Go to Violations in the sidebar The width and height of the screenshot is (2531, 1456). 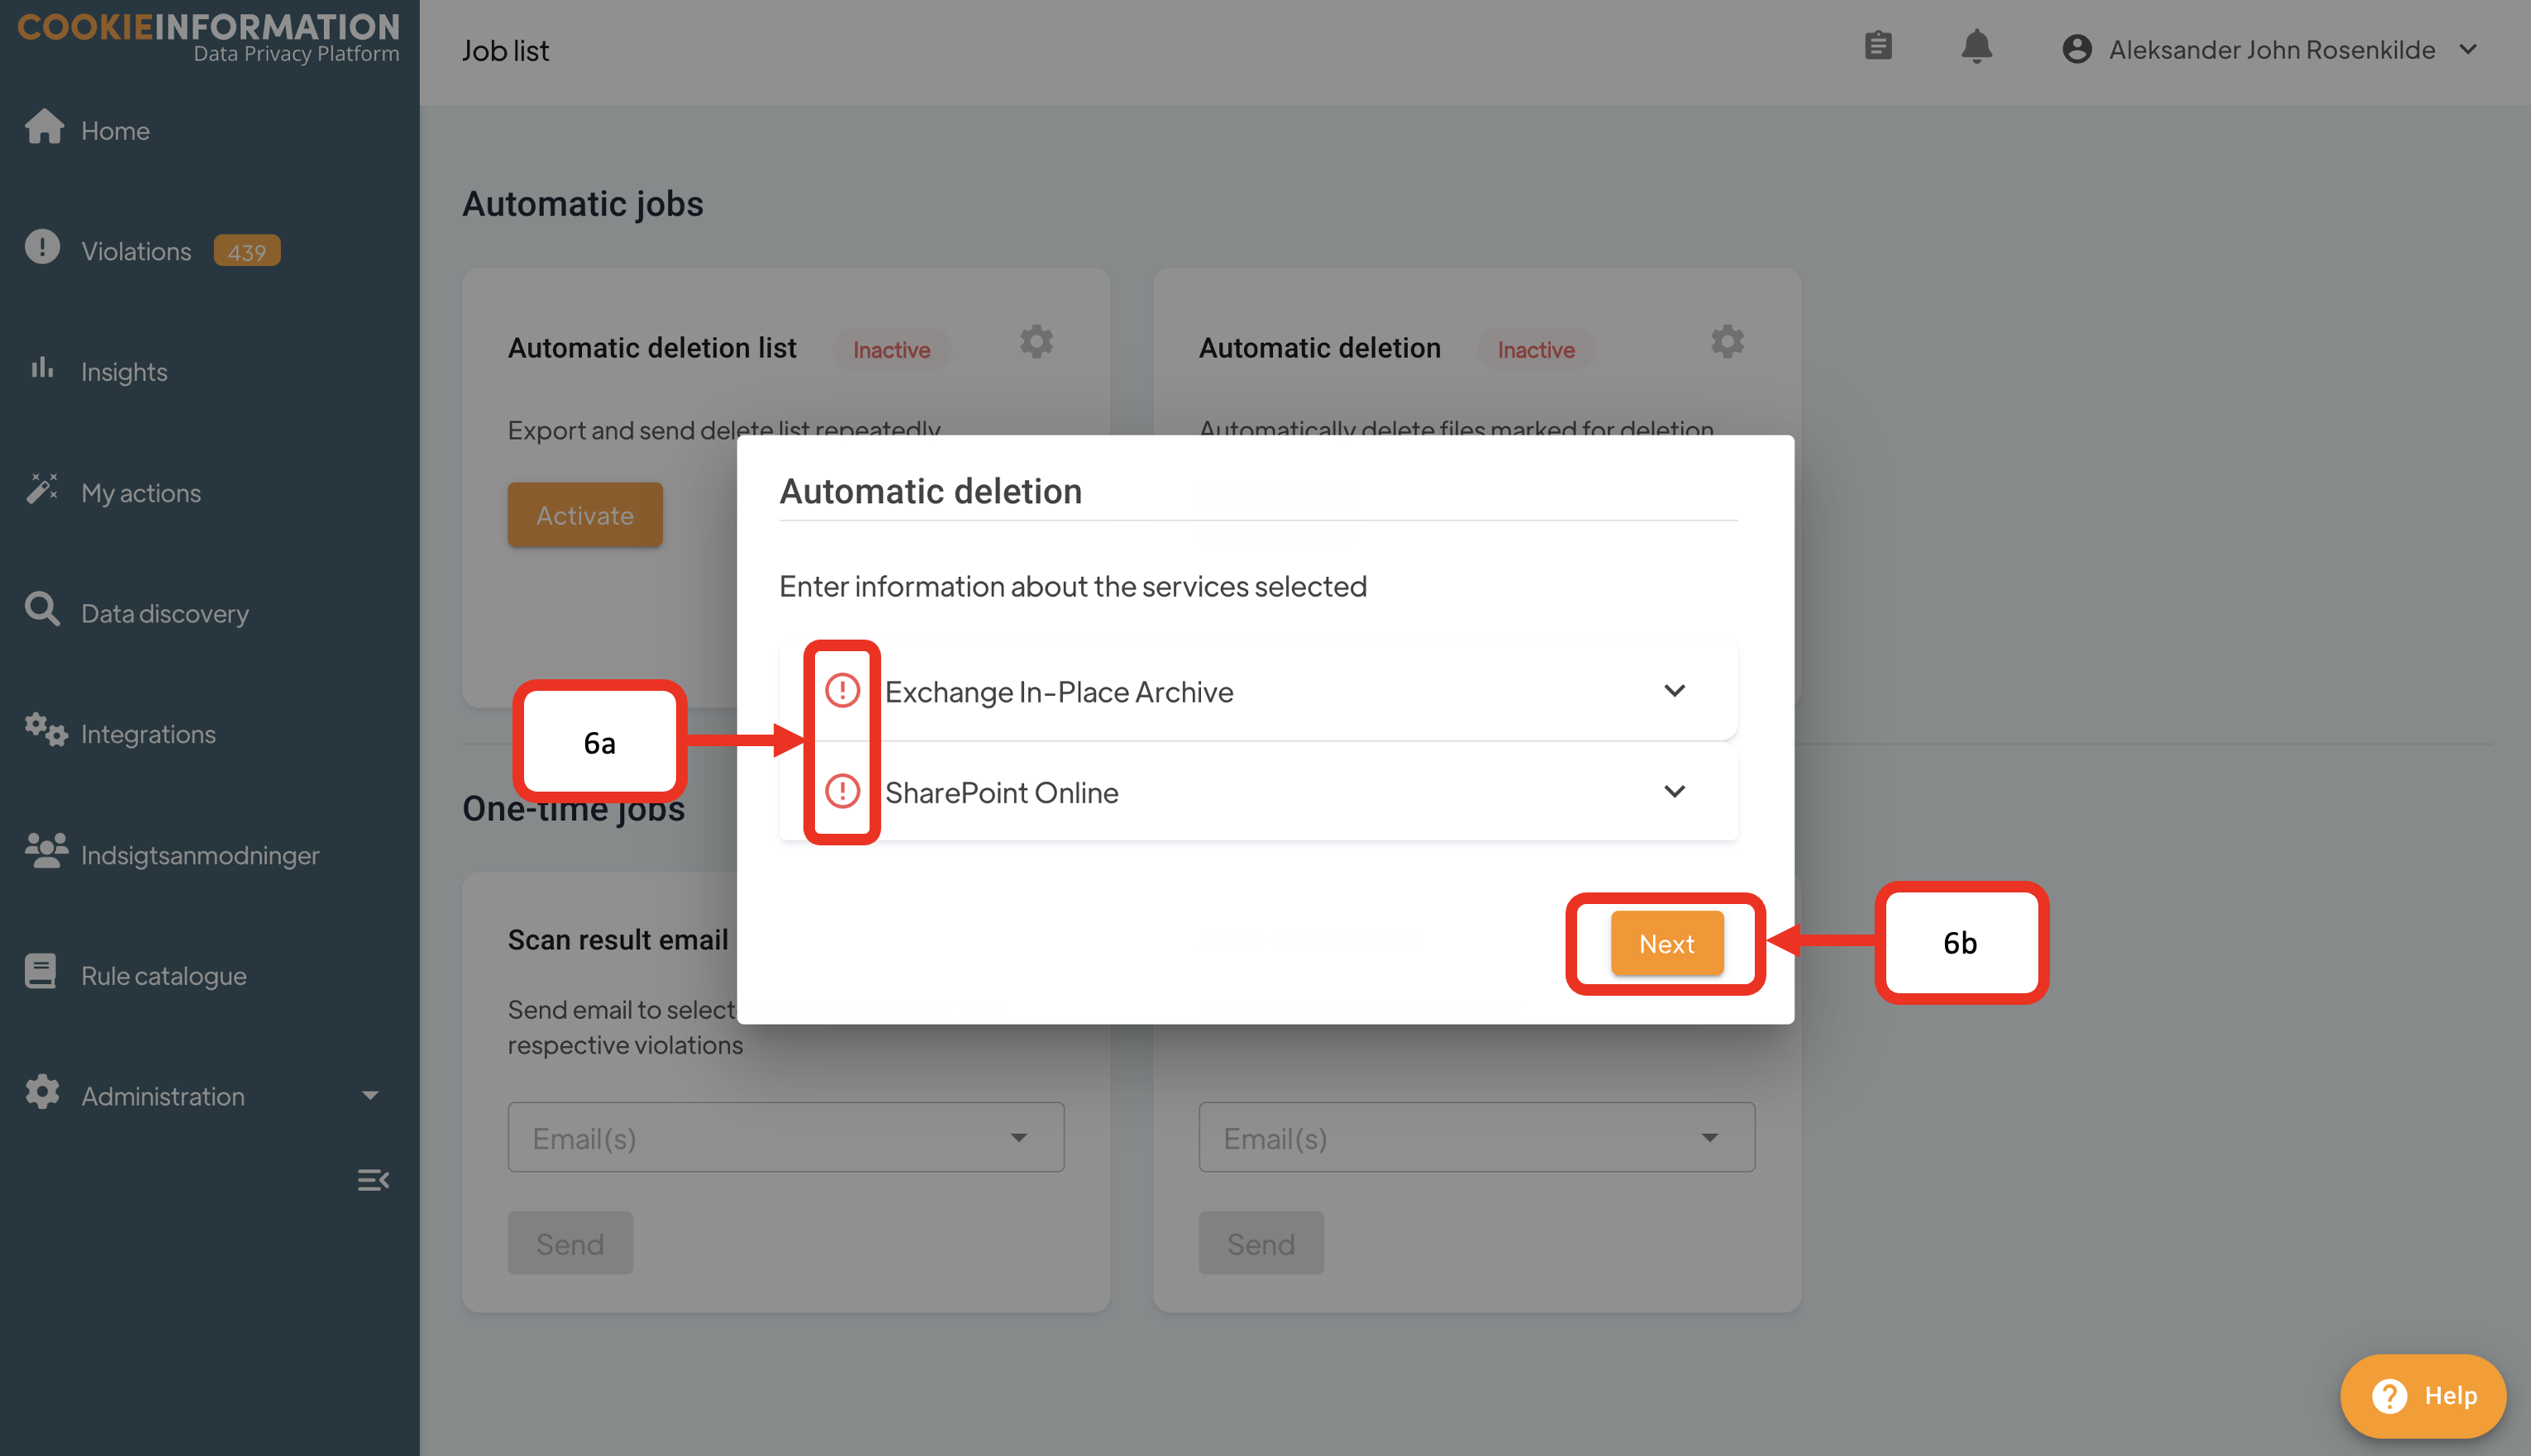point(136,251)
